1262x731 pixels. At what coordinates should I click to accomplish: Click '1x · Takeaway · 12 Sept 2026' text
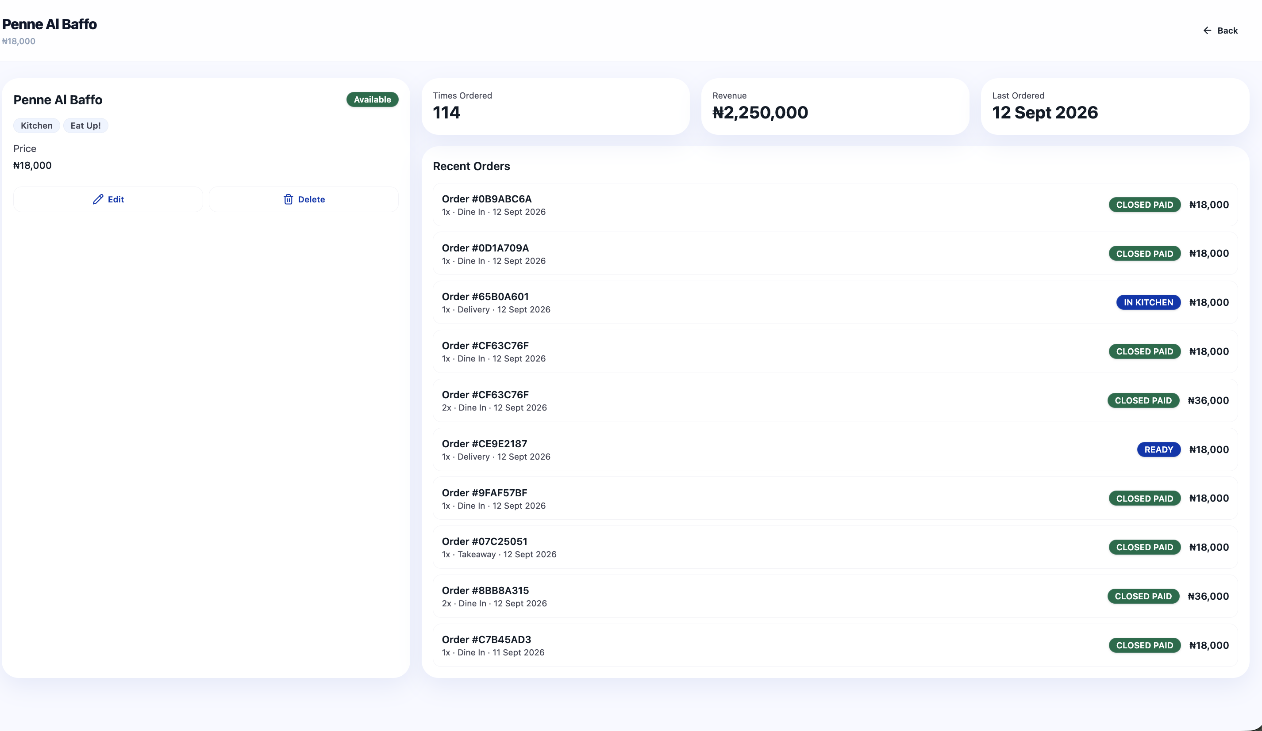(499, 554)
